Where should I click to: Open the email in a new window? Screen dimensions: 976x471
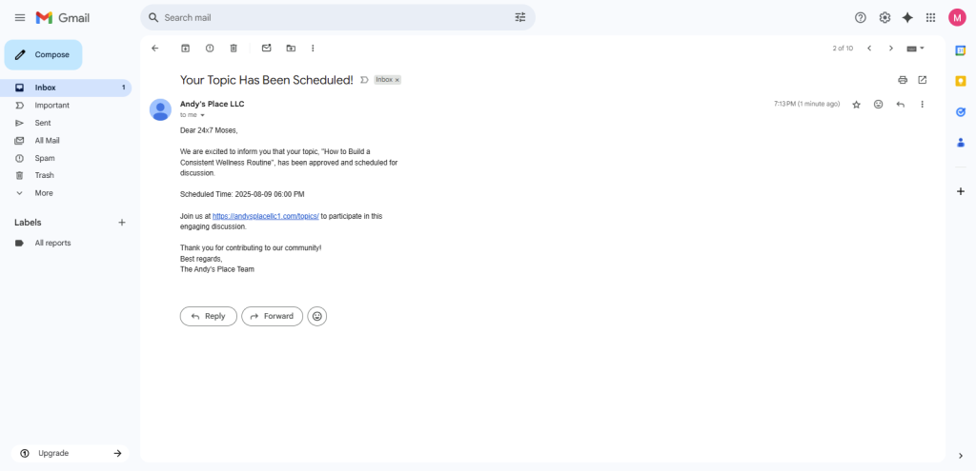click(923, 80)
